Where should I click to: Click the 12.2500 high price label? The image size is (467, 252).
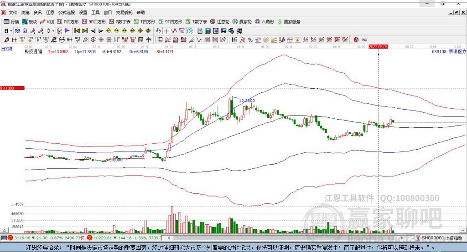tap(247, 101)
